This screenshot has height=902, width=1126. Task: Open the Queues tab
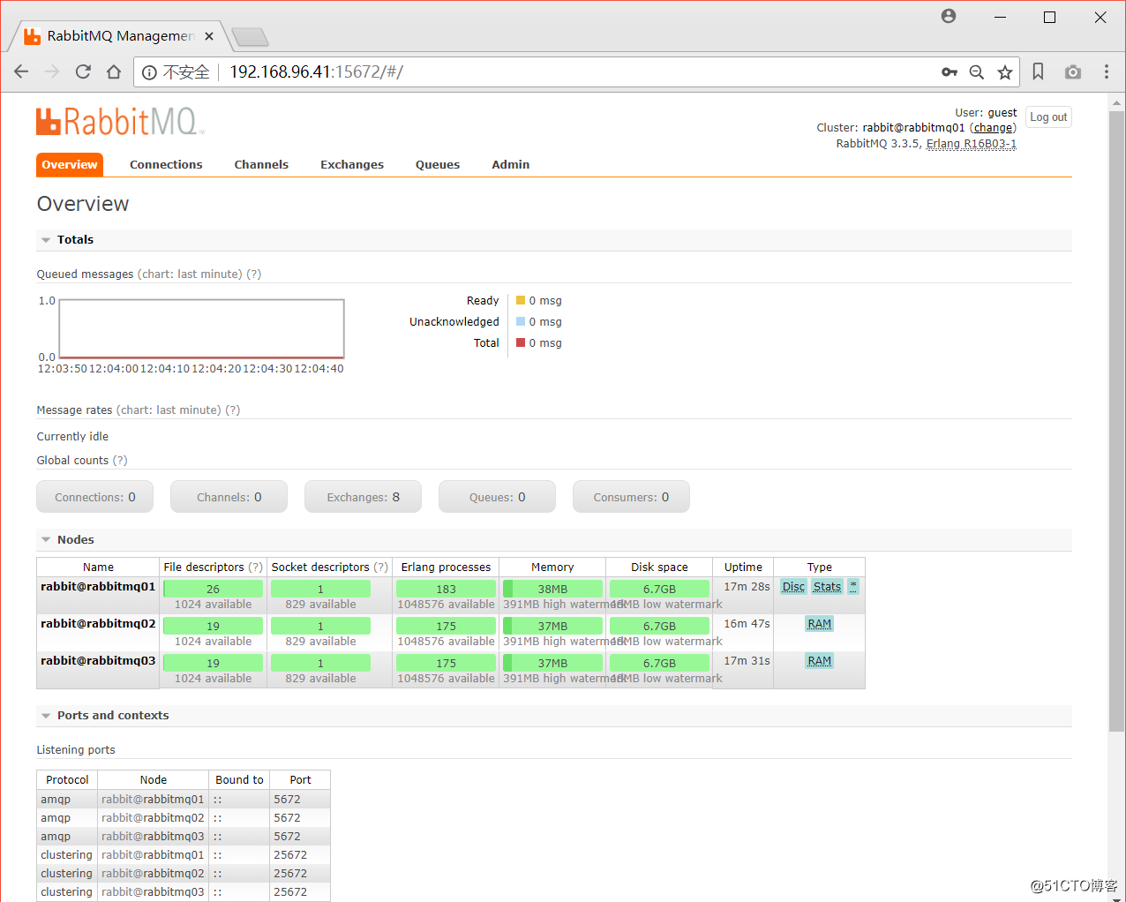point(438,164)
